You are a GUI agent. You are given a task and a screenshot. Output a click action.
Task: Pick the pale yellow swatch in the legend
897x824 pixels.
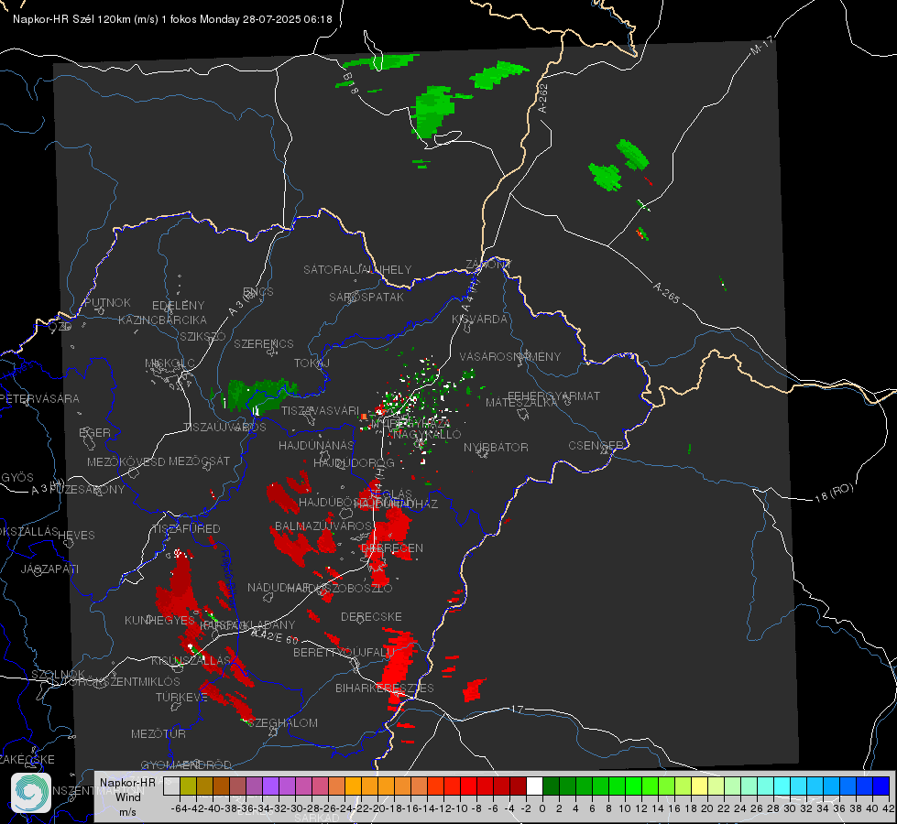(699, 786)
